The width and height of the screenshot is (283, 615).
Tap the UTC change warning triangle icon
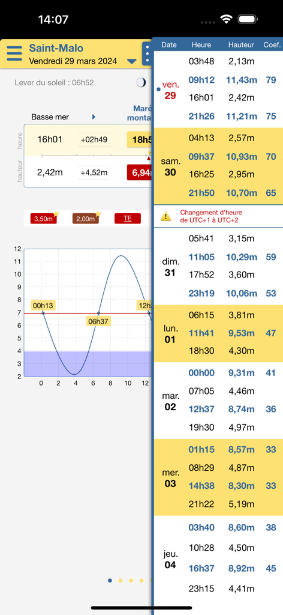point(166,216)
